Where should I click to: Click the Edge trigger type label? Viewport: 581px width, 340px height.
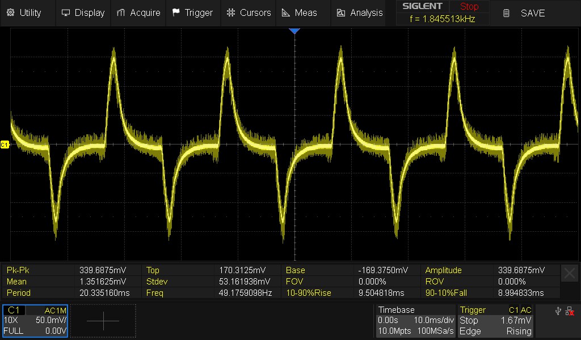tap(470, 331)
